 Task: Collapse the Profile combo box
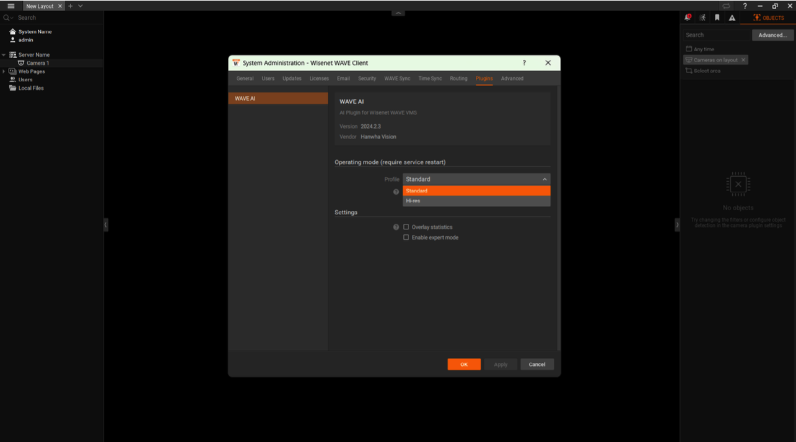pos(476,179)
